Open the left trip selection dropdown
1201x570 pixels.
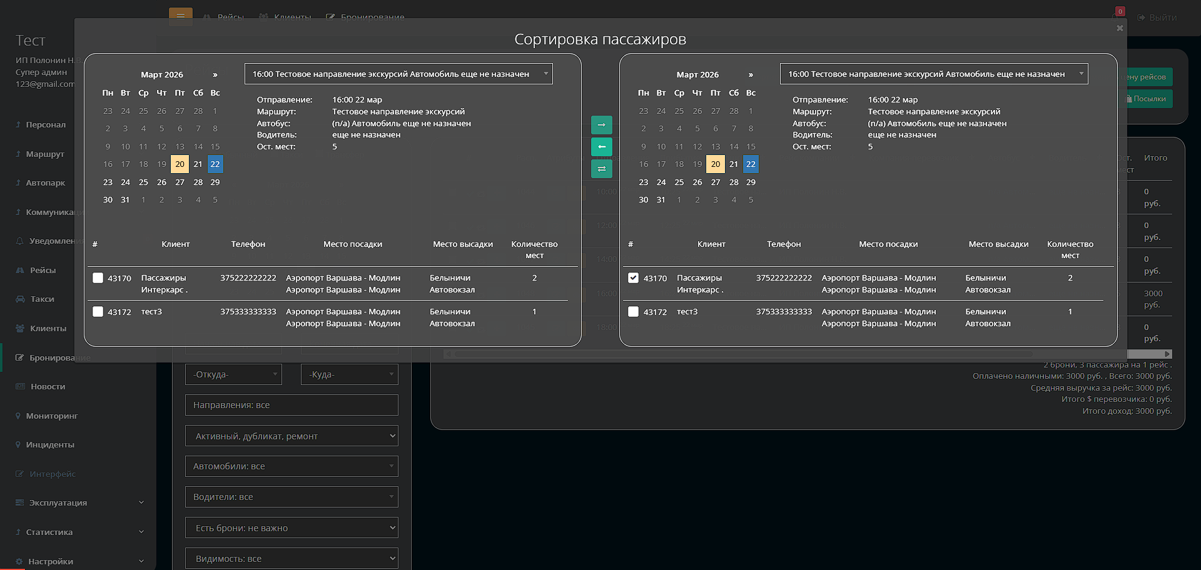[398, 74]
